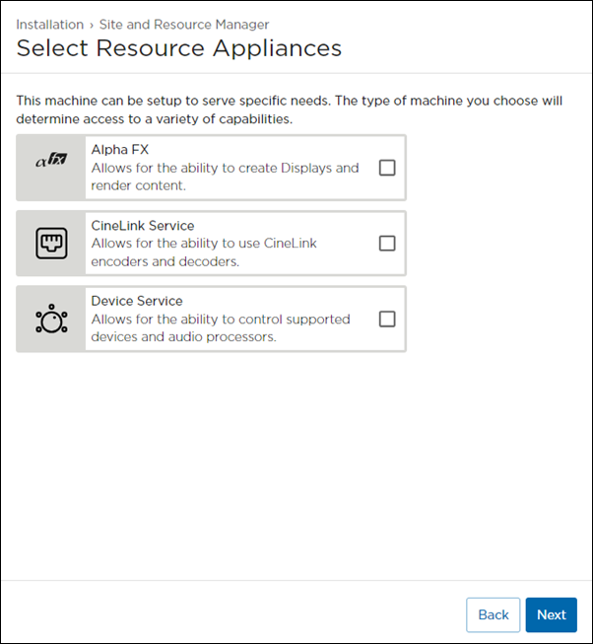Click the breadcrumb separator chevron
593x644 pixels.
pyautogui.click(x=92, y=25)
